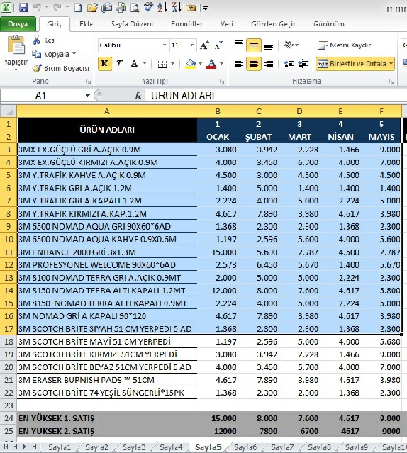Click the text orientation icon
Screen dimensions: 407x453
point(289,45)
